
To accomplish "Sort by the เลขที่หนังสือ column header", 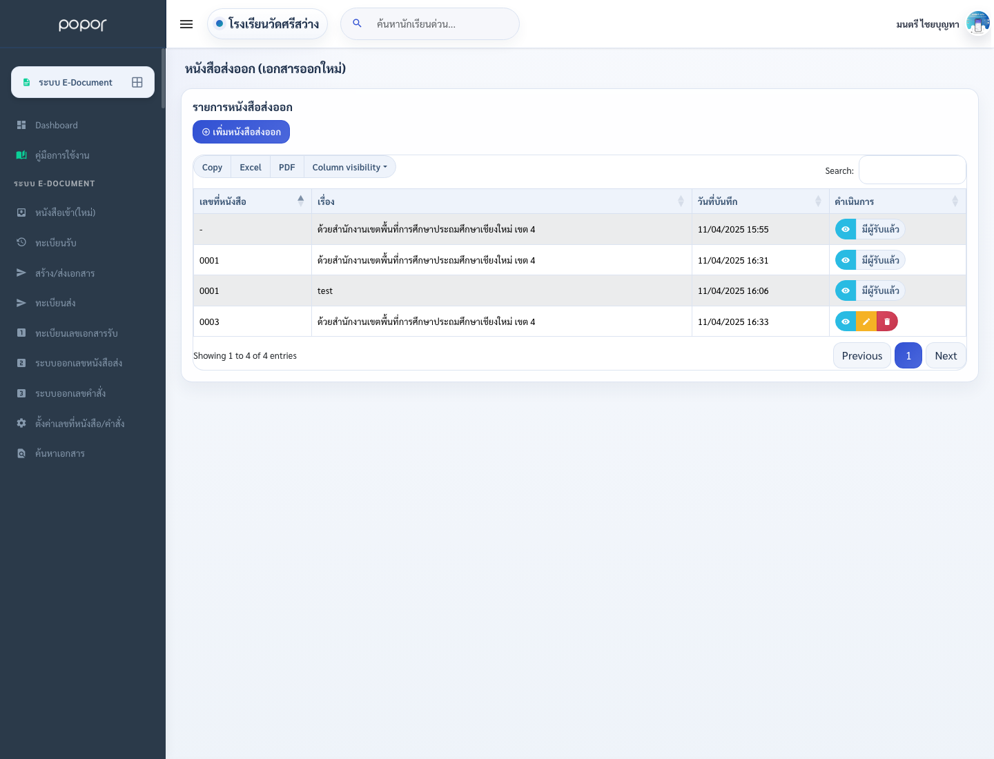I will (x=252, y=201).
